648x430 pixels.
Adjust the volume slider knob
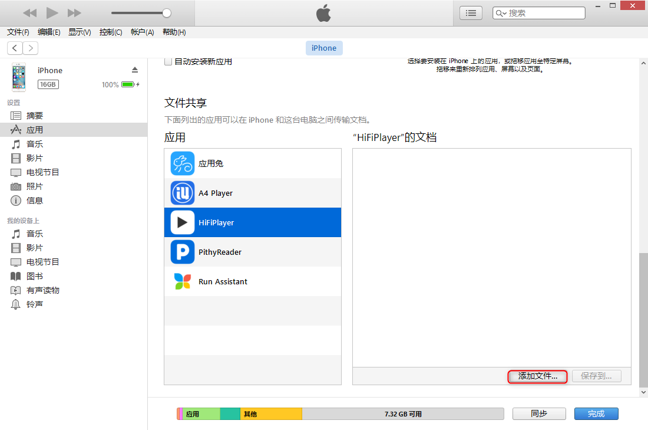point(167,13)
